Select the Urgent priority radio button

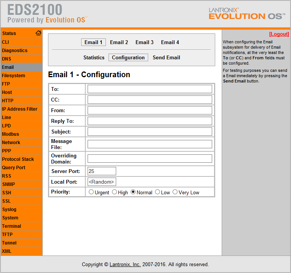point(91,192)
